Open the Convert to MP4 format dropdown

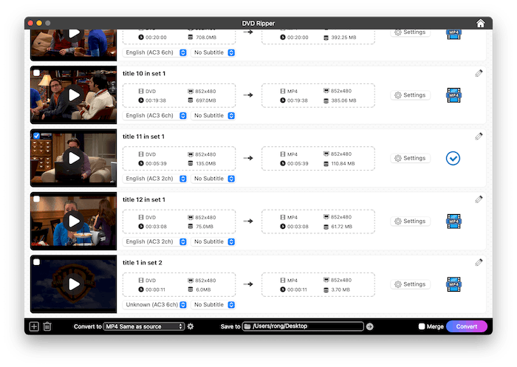click(x=143, y=326)
